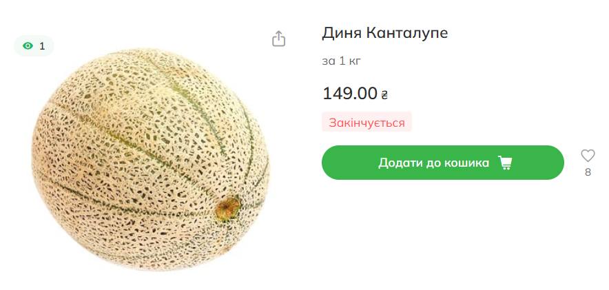The width and height of the screenshot is (609, 290).
Task: Click the green eye views icon
Action: 28,46
